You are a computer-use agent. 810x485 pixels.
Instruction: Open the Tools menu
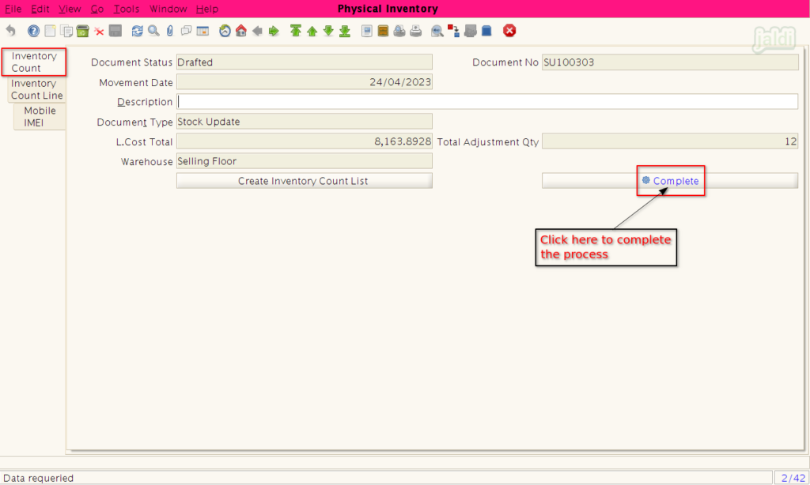click(x=127, y=9)
